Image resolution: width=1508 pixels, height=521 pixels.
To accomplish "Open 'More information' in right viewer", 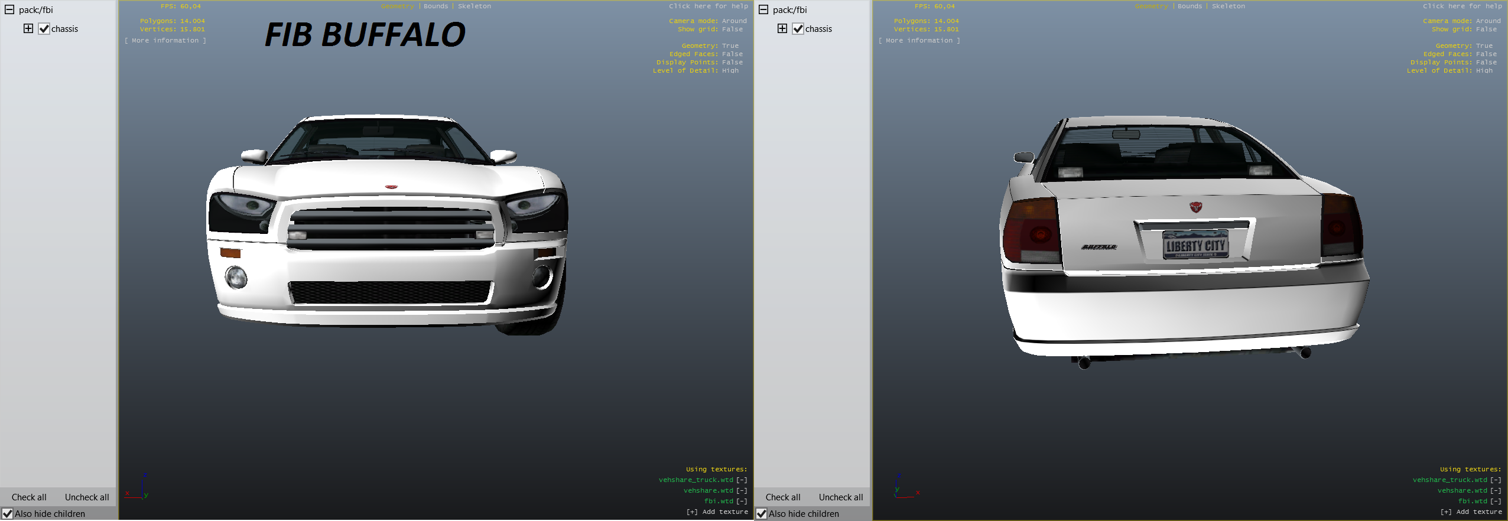I will click(x=919, y=40).
